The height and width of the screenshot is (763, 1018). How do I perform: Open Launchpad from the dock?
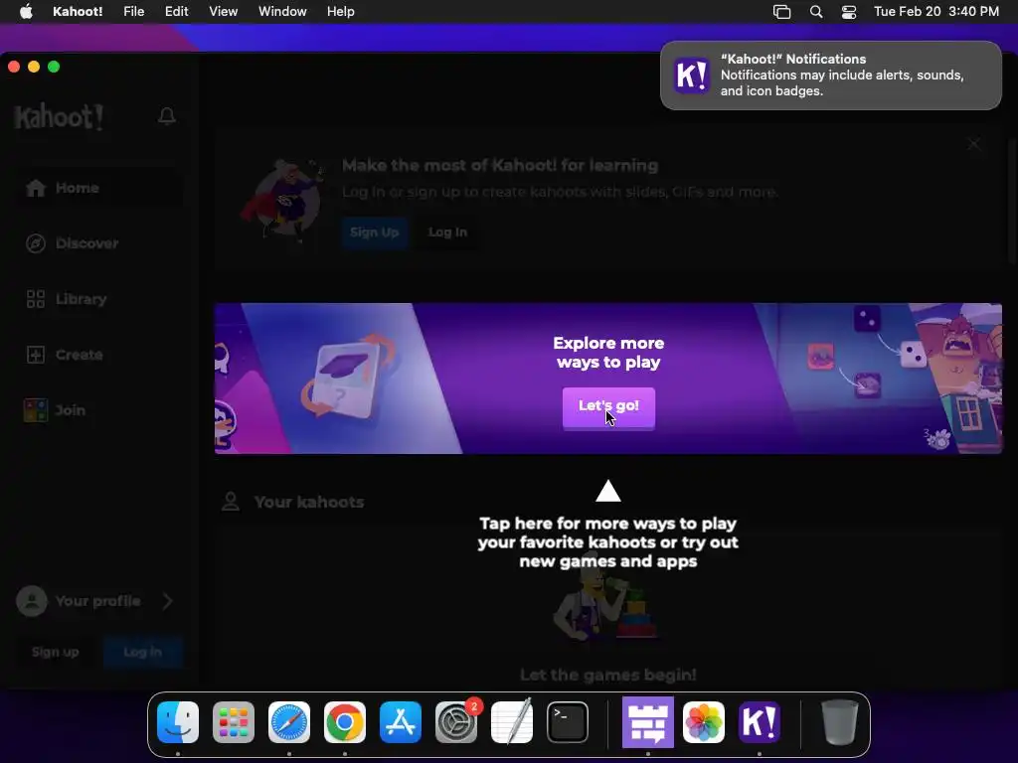point(234,722)
